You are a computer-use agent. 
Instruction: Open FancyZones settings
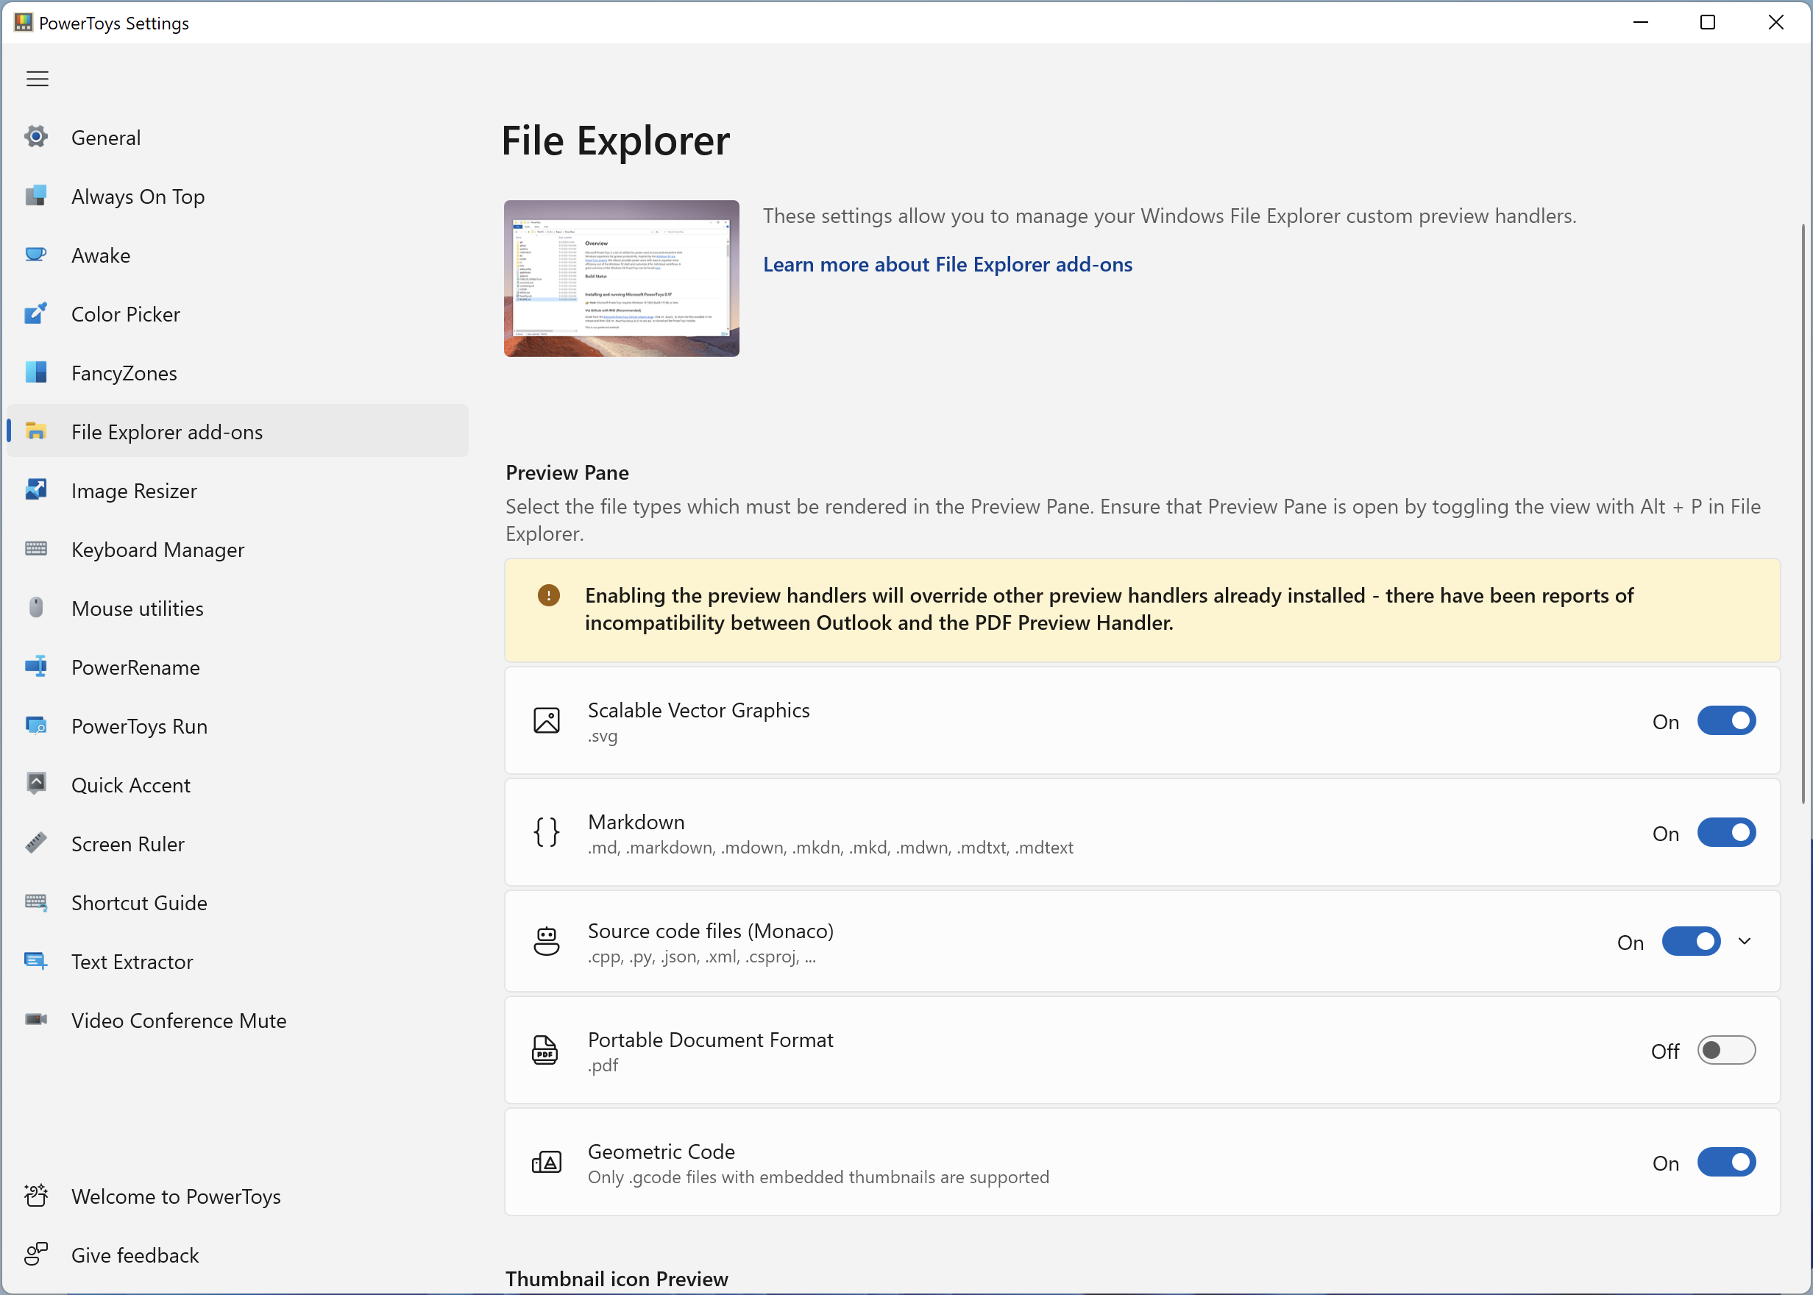pyautogui.click(x=124, y=372)
